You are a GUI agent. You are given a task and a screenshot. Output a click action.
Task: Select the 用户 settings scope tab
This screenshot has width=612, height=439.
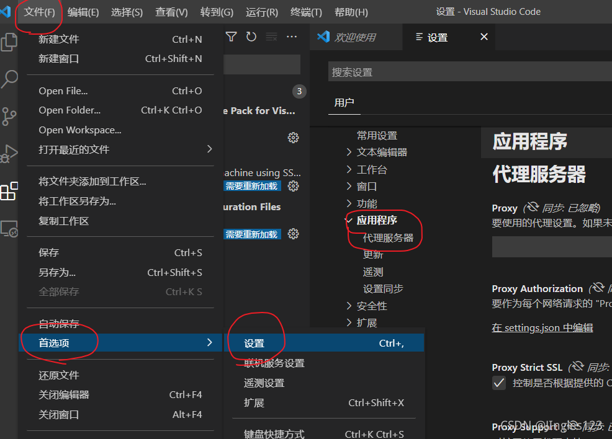pyautogui.click(x=344, y=102)
